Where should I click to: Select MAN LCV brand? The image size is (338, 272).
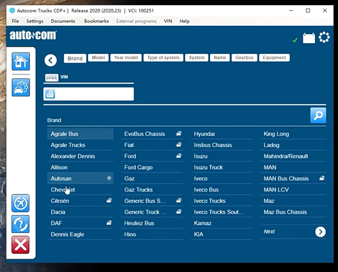[x=293, y=190]
